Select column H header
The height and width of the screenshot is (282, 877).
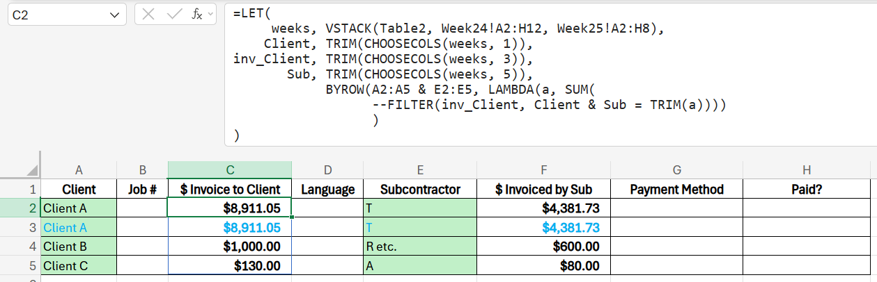(807, 171)
